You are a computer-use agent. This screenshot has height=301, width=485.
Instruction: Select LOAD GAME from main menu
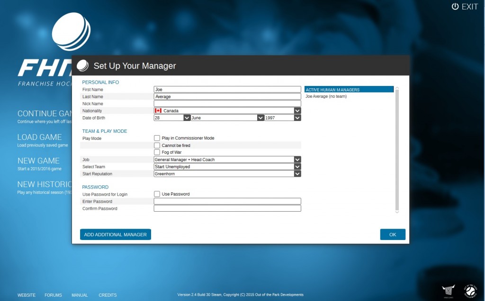coord(42,140)
